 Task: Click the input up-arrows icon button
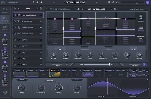[x=67, y=65]
